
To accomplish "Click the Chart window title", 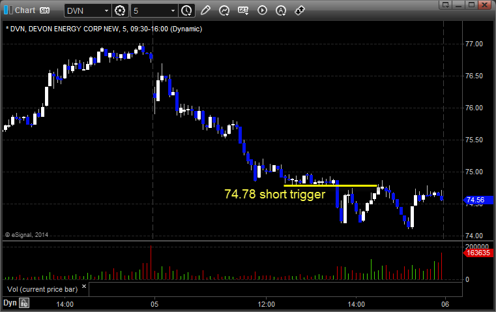I will click(x=25, y=10).
